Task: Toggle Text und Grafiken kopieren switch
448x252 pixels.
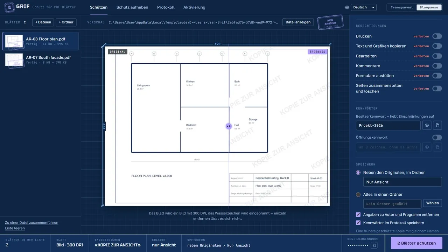Action: click(x=437, y=46)
